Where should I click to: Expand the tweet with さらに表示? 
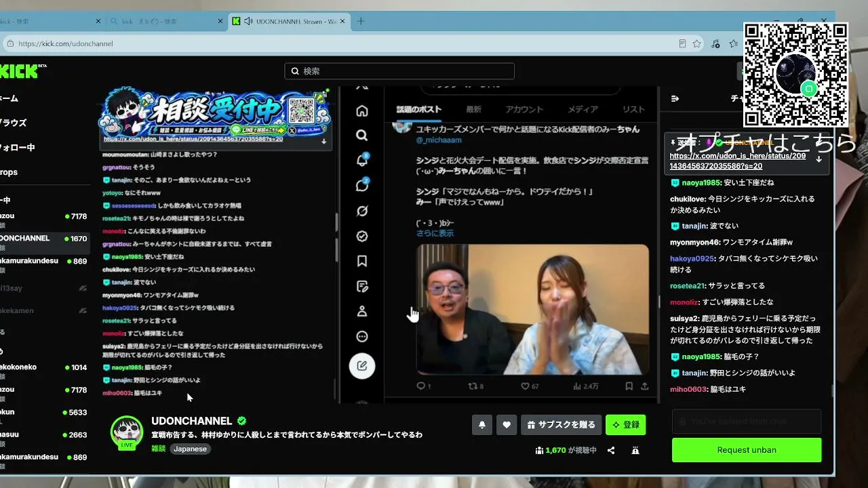pyautogui.click(x=435, y=233)
